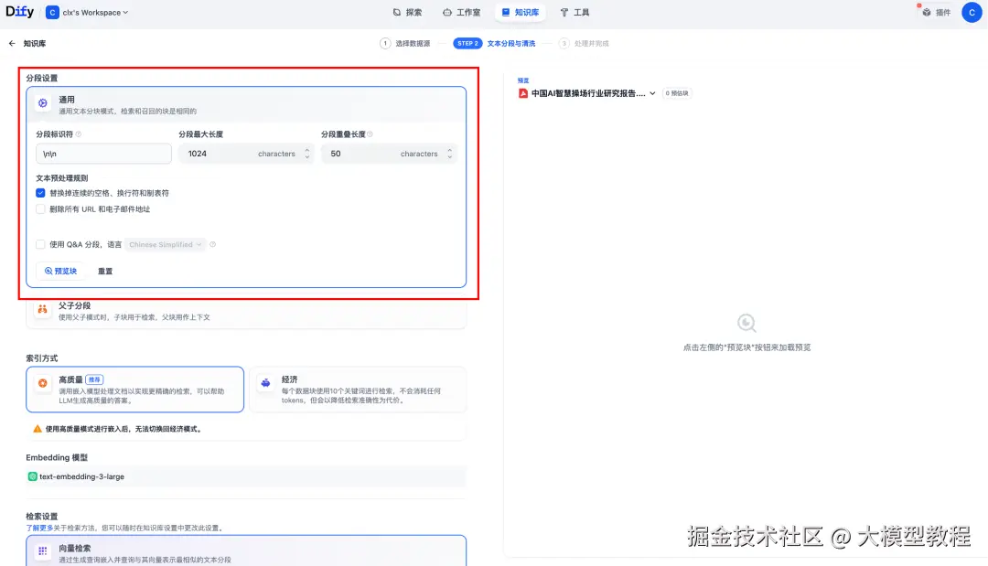
Task: Click the 通用 chunk mode gear icon
Action: [40, 103]
